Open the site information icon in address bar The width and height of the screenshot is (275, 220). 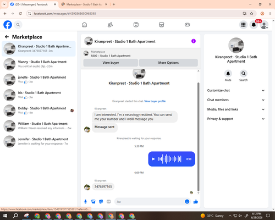[x=30, y=14]
